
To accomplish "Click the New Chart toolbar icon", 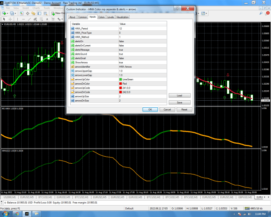I will tap(4, 13).
